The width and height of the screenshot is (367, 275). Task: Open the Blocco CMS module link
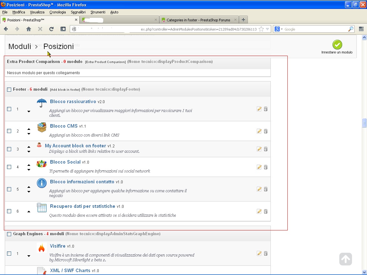64,126
